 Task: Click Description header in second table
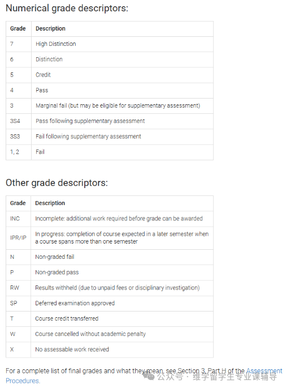[x=50, y=203]
